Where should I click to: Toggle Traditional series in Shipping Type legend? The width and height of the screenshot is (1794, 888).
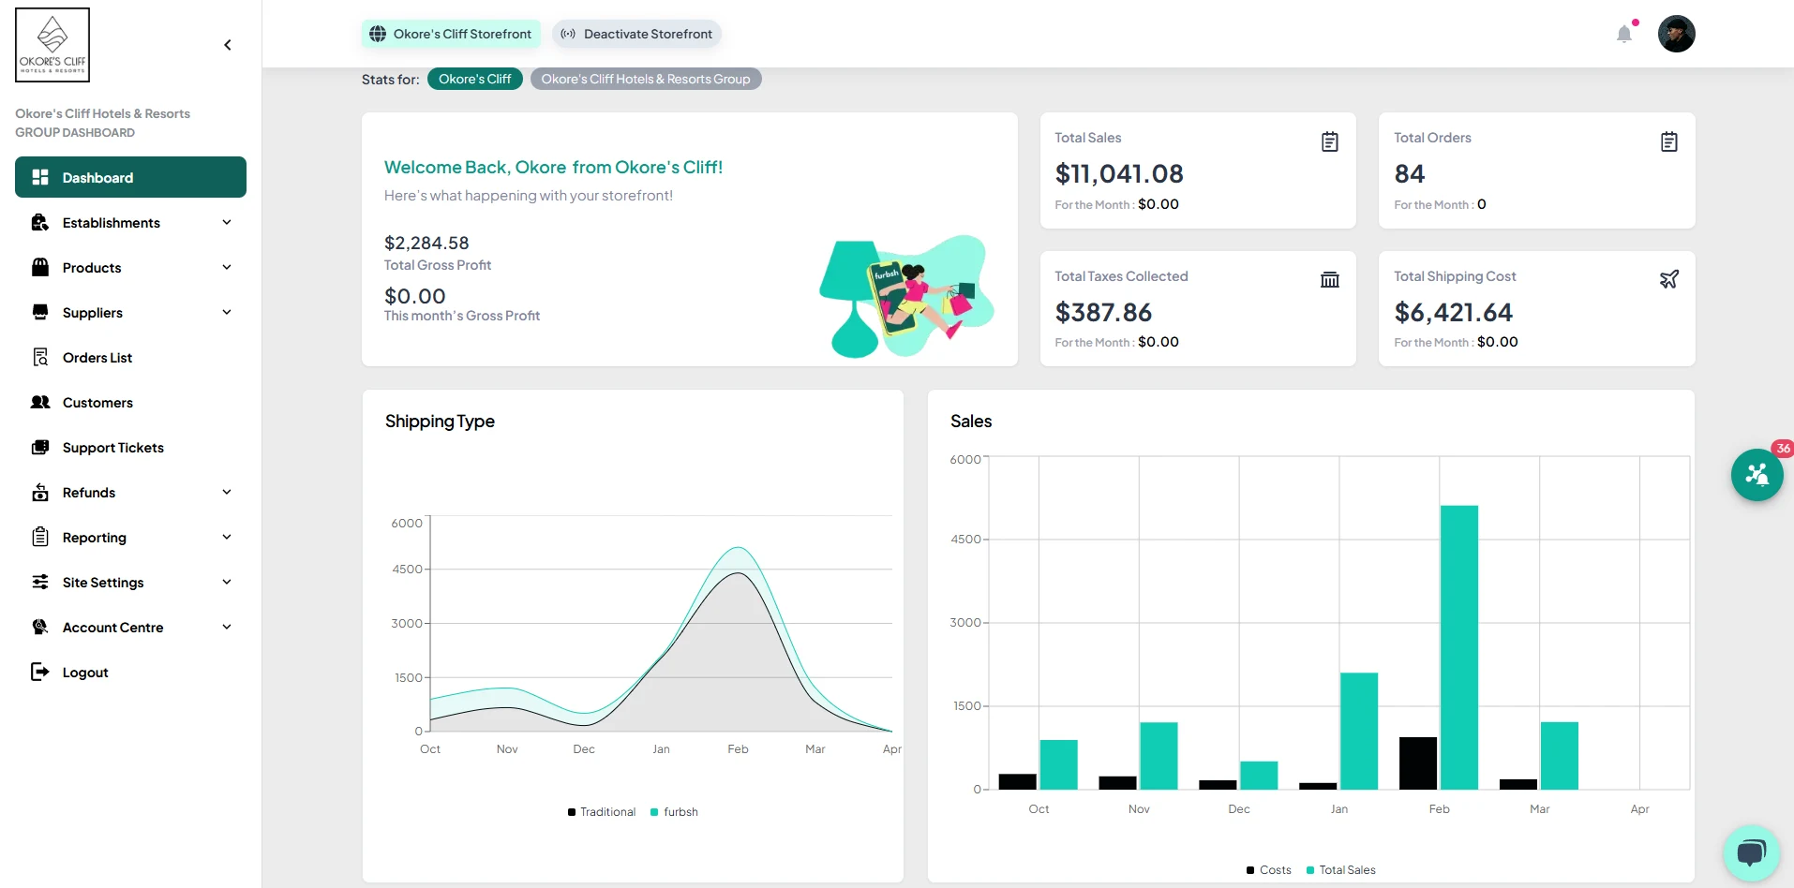601,812
